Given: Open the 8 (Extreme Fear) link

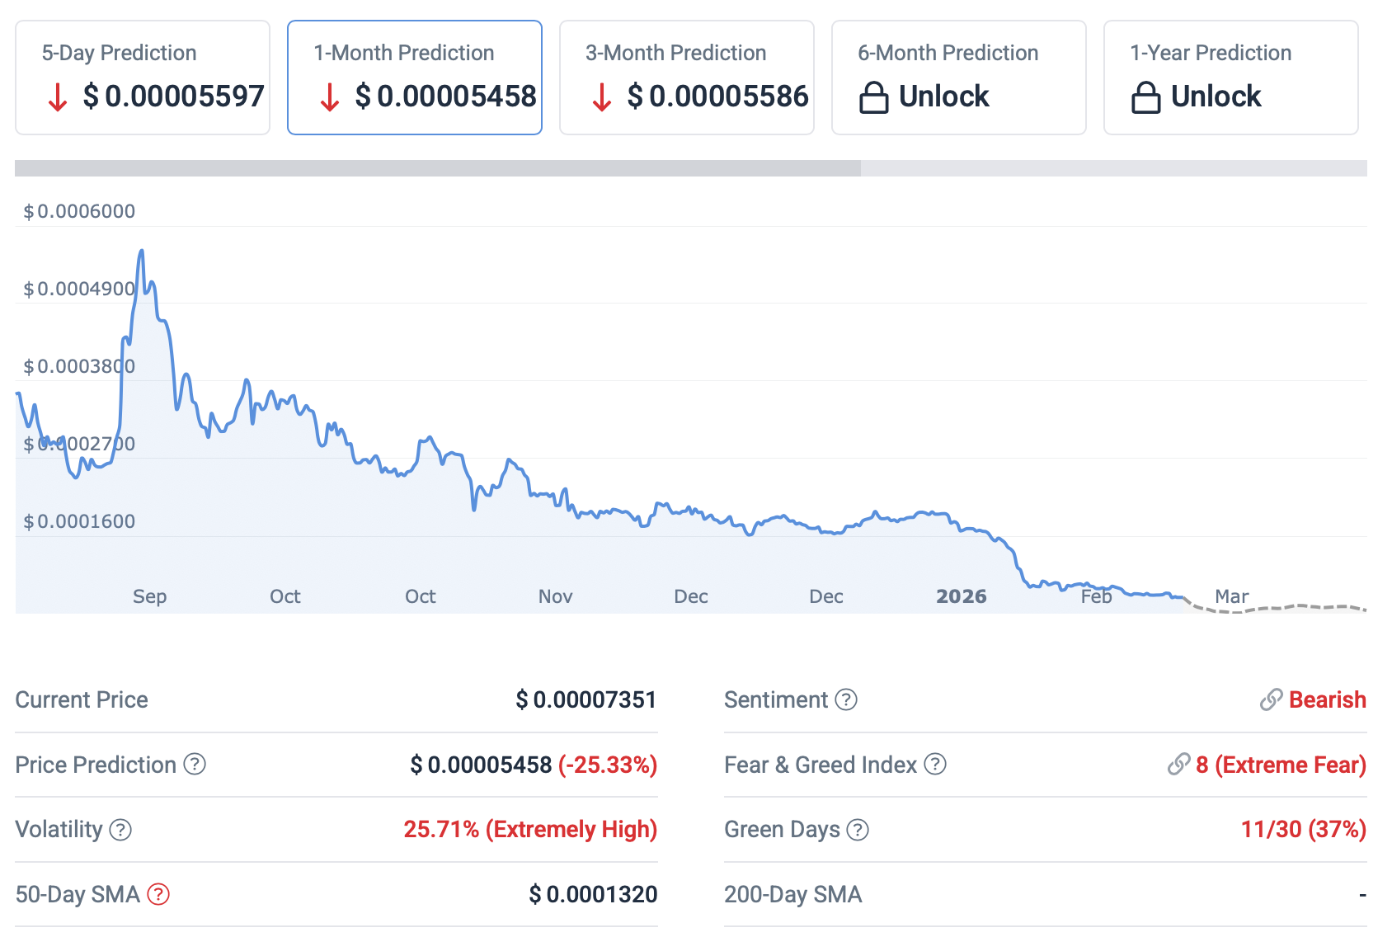Looking at the screenshot, I should coord(1281,765).
